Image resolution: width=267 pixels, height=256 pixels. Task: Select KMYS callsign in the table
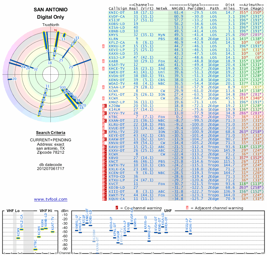pos(113,35)
